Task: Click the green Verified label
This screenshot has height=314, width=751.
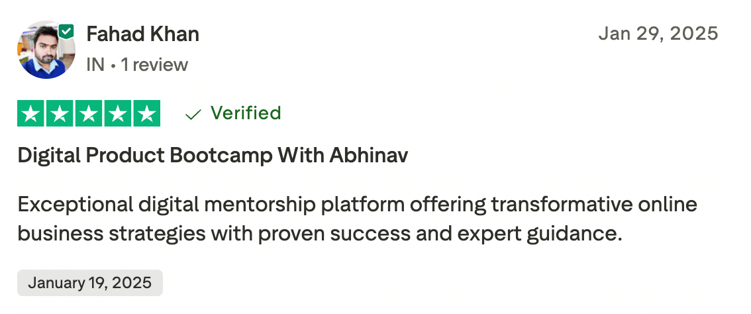Action: 246,113
